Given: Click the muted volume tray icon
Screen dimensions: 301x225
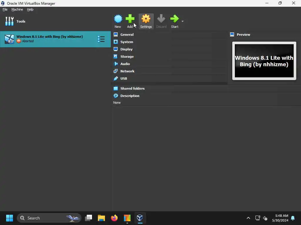Looking at the screenshot, I should [x=265, y=218].
